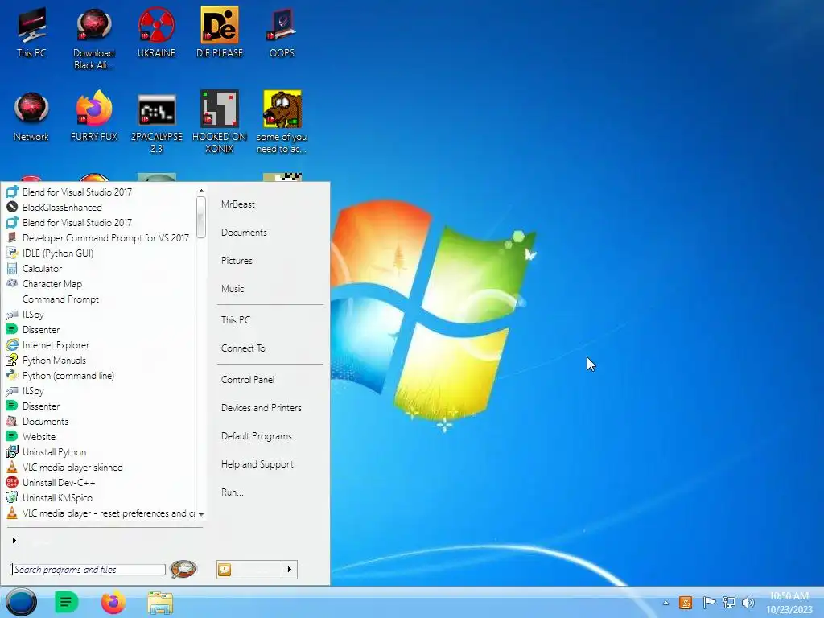
Task: Launch Command Prompt from the program list
Action: tap(60, 299)
